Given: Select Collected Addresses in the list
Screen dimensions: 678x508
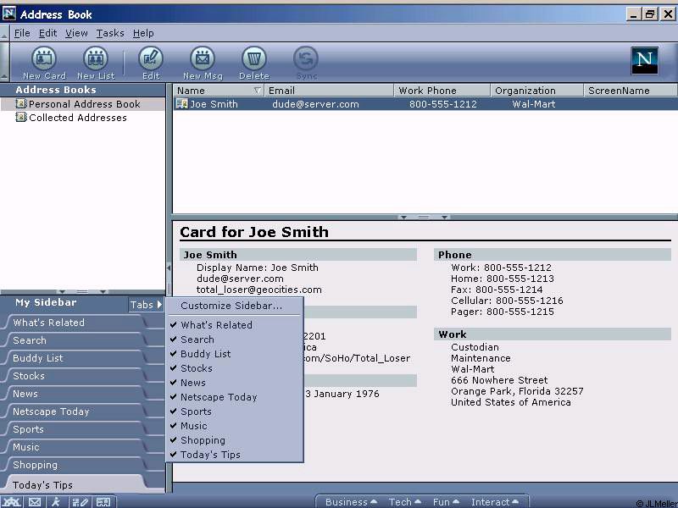Looking at the screenshot, I should pyautogui.click(x=83, y=117).
